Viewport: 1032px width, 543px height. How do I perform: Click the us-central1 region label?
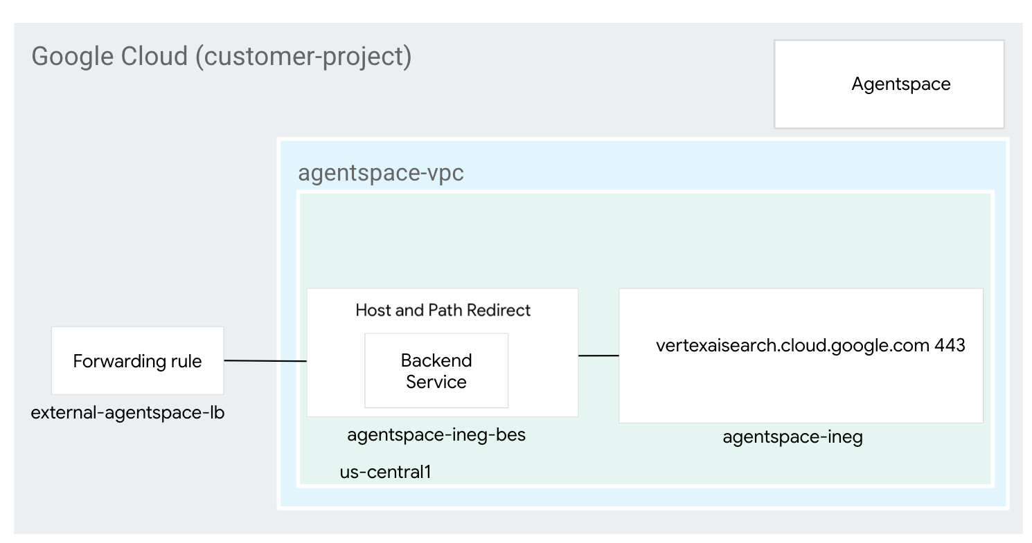coord(385,472)
